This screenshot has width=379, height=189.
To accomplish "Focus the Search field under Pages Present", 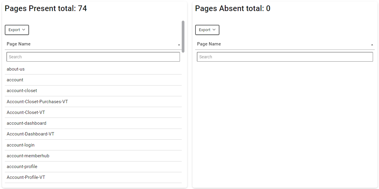I will [x=93, y=57].
